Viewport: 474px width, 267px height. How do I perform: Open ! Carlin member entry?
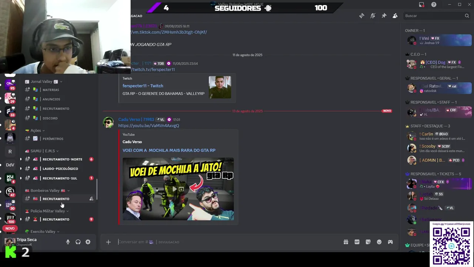click(x=438, y=136)
